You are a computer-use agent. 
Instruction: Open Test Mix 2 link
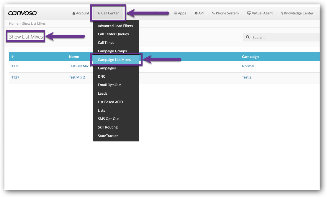click(77, 77)
